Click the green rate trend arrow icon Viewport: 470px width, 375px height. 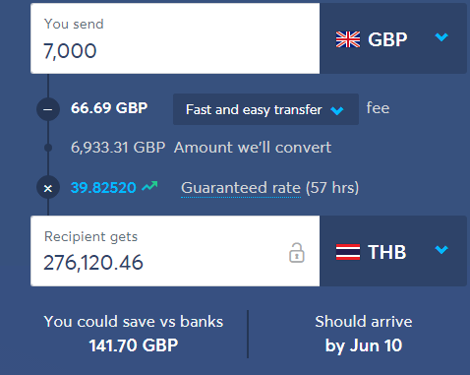149,186
